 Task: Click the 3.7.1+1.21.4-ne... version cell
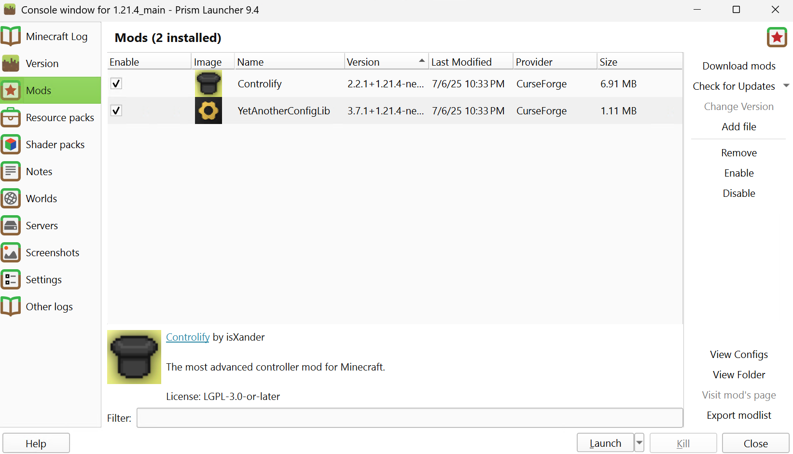point(386,110)
